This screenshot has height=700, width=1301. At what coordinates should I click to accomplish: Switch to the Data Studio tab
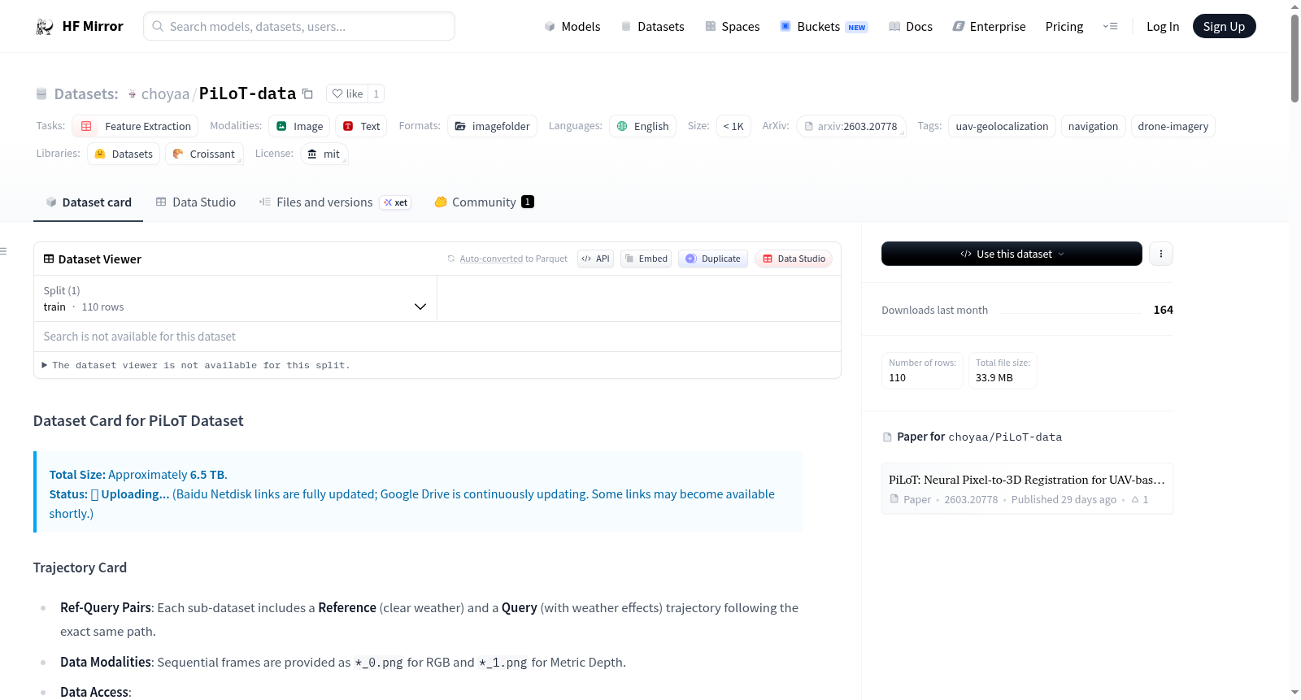(195, 202)
